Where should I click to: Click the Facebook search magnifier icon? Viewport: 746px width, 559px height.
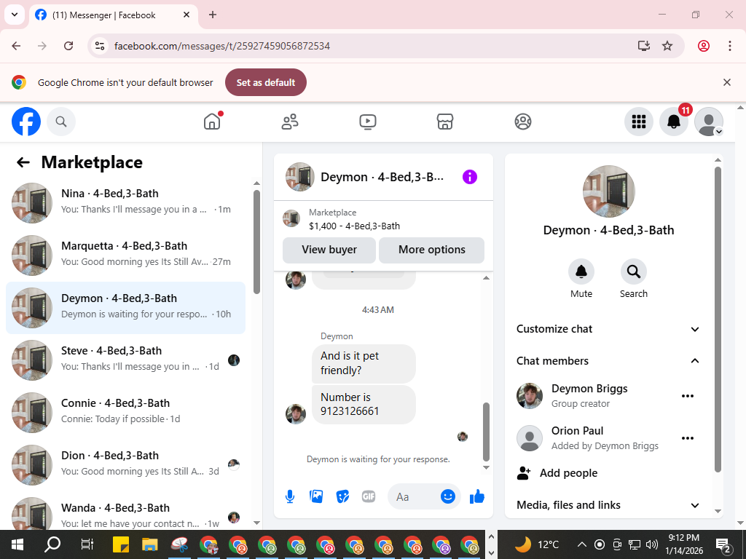coord(61,122)
